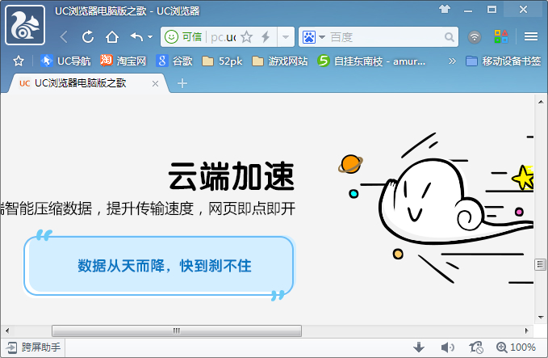Open the 淘宝网 bookmark
548x358 pixels.
123,61
